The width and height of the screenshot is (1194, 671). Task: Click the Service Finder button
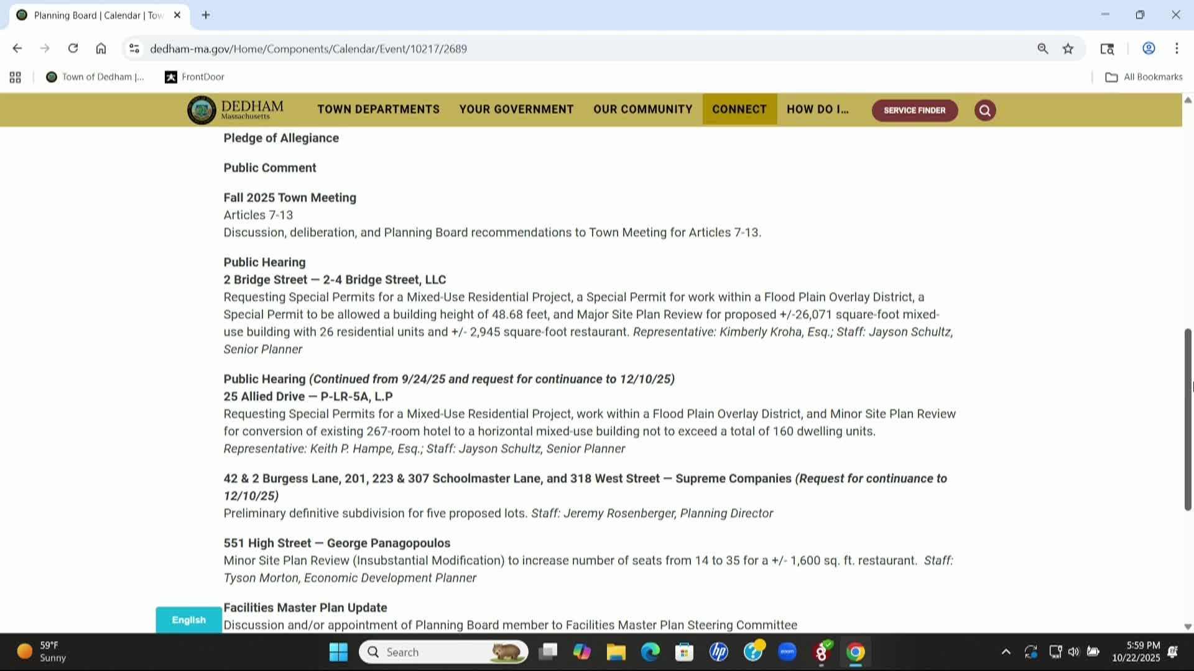(x=915, y=110)
